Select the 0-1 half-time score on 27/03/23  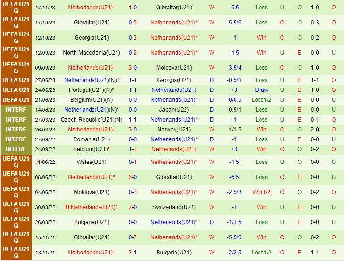pos(315,120)
